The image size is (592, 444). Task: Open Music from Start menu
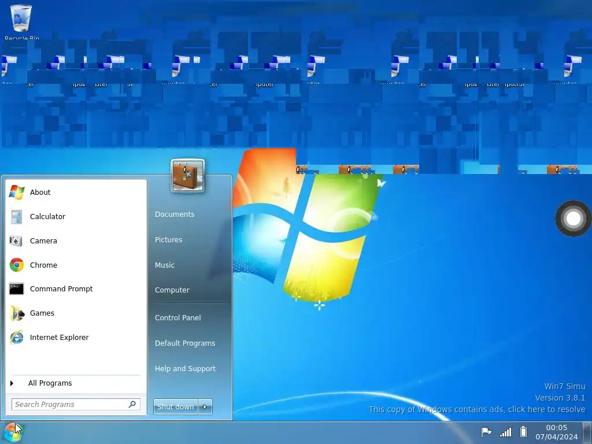click(x=165, y=265)
